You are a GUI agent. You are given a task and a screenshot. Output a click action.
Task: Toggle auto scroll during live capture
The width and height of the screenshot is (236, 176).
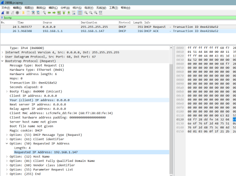(x=74, y=13)
